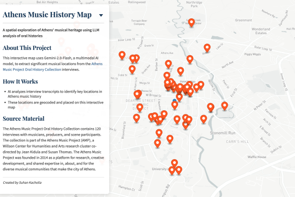This screenshot has height=197, width=295.
Task: Click the marker beside the river below Athens Ave
Action: 190,60
